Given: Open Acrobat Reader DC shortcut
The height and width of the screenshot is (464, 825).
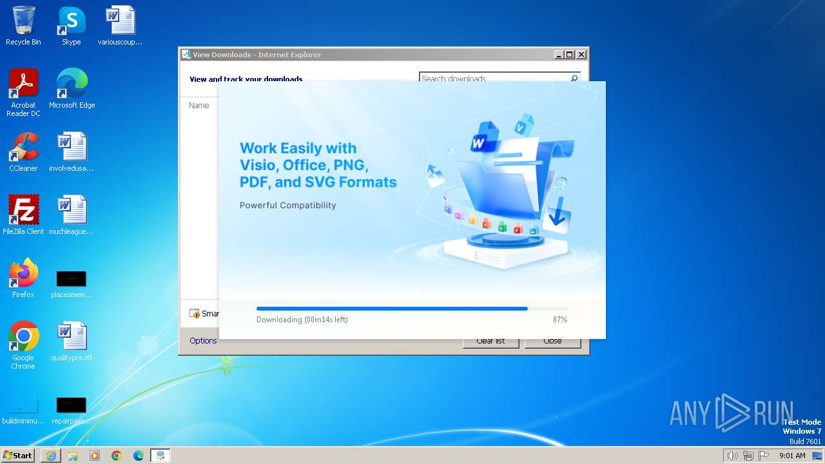Looking at the screenshot, I should [x=23, y=93].
